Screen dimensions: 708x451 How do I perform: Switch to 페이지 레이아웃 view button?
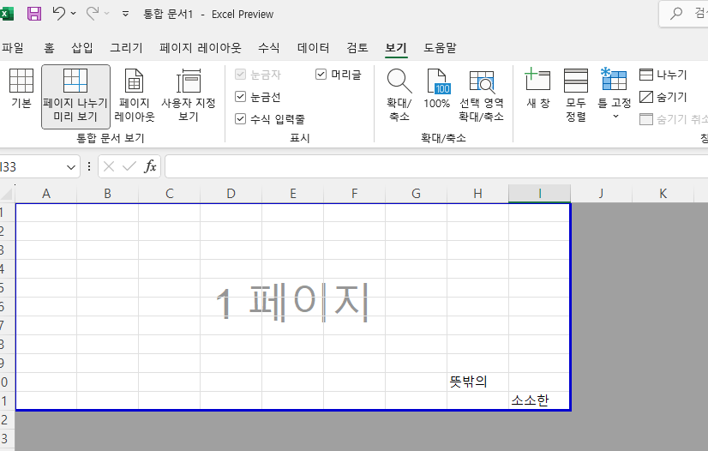(x=134, y=96)
